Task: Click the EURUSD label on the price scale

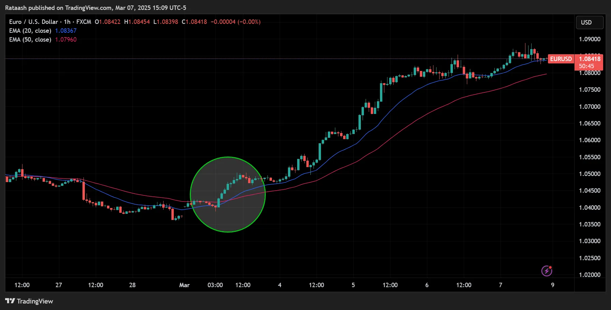Action: coord(561,59)
